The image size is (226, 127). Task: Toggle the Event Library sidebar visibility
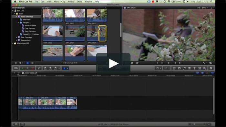[16, 63]
